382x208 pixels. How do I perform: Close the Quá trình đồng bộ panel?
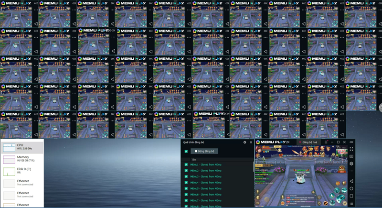click(x=251, y=142)
